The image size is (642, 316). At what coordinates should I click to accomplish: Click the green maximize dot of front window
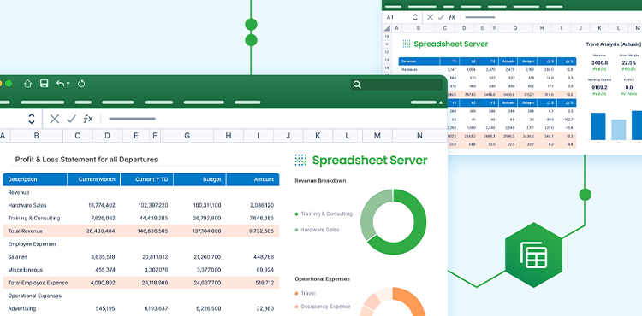(9, 84)
